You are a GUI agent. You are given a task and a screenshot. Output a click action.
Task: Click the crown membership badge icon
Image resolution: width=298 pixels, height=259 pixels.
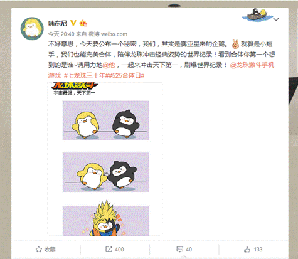(x=83, y=23)
